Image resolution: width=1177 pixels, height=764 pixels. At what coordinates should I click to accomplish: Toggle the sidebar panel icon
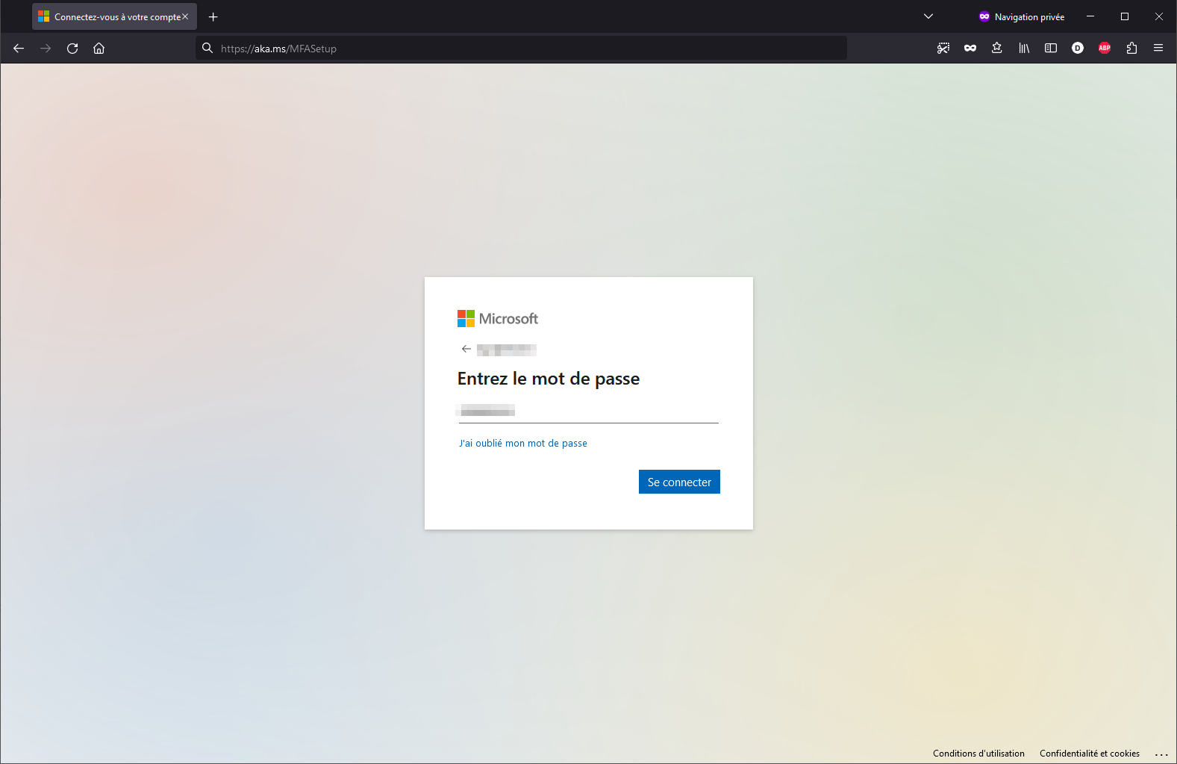coord(1051,49)
